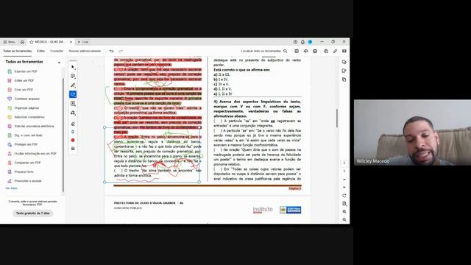This screenshot has width=471, height=265.
Task: Open the notifications bell
Action: point(302,42)
